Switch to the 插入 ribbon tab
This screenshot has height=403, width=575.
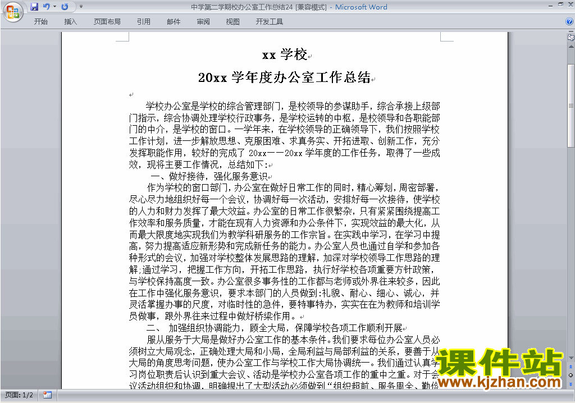point(70,22)
